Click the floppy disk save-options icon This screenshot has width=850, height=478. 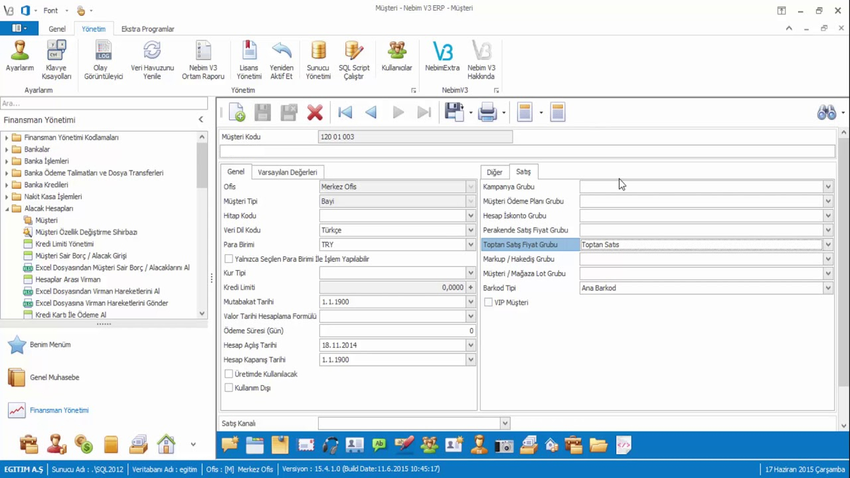(x=454, y=112)
